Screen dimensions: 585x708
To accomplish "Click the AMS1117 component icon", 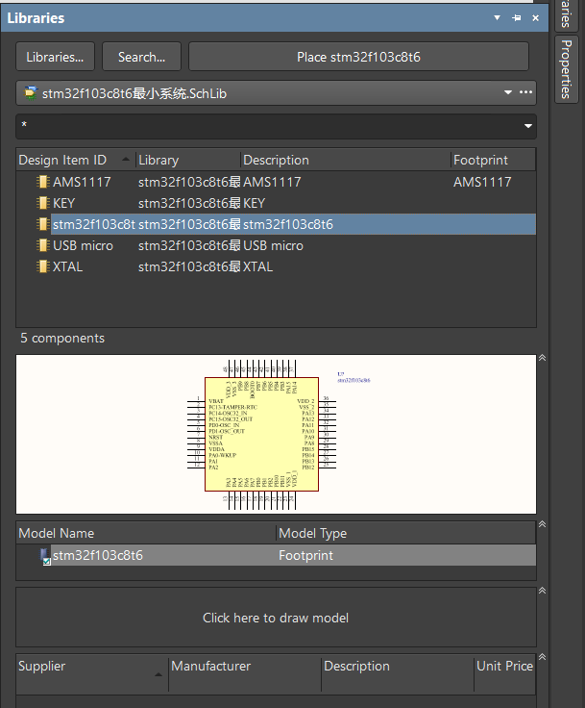I will pyautogui.click(x=43, y=182).
